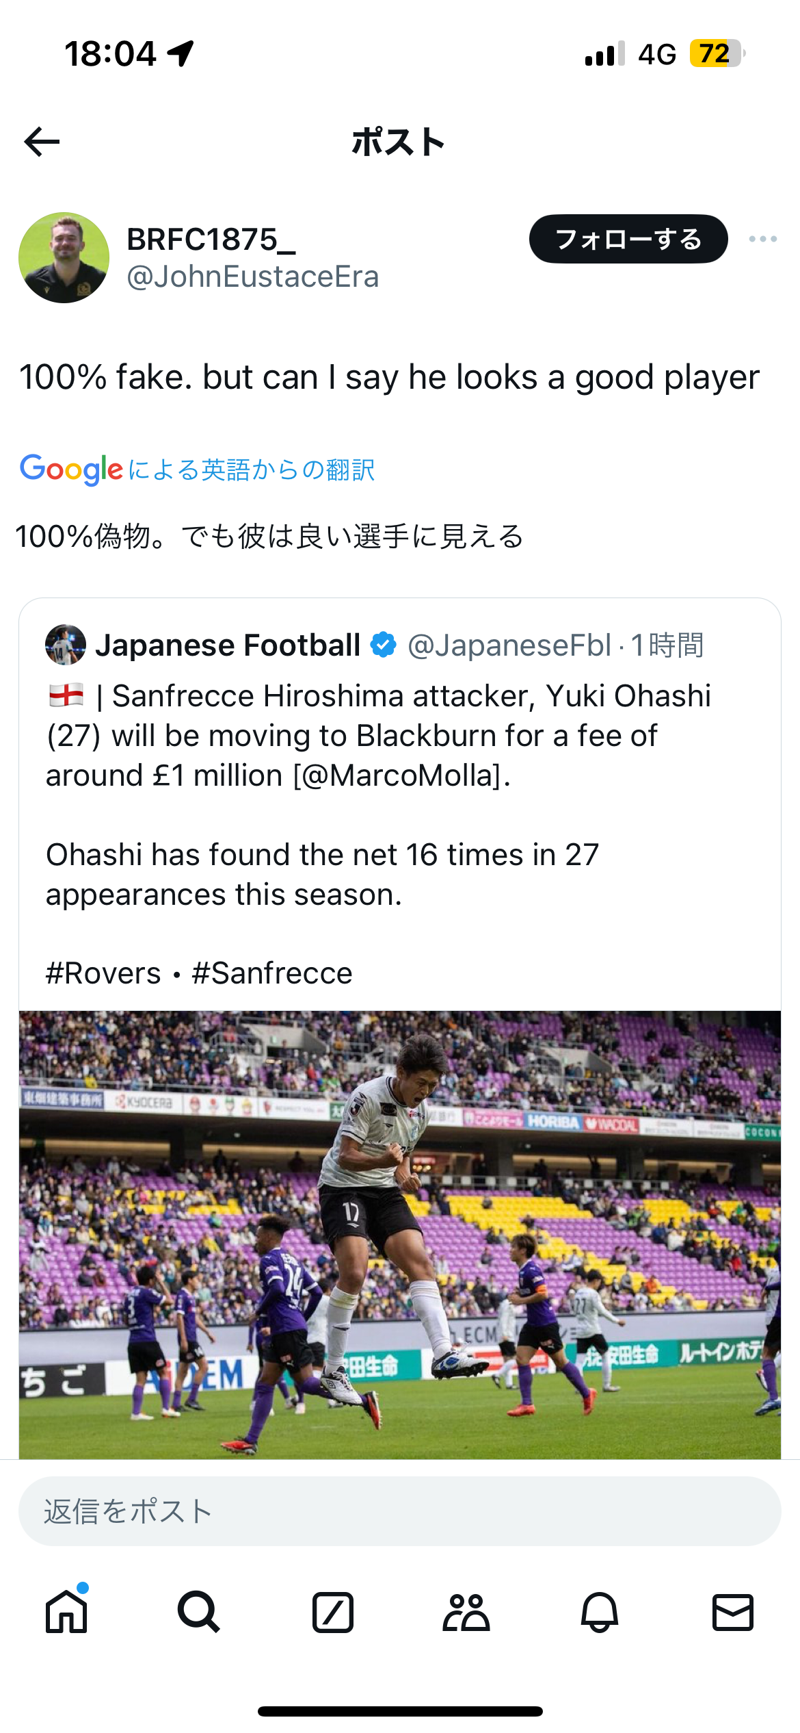
Task: Open the @JapaneseFbl handle in quoted post
Action: tap(509, 645)
